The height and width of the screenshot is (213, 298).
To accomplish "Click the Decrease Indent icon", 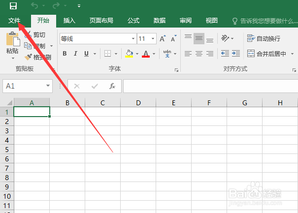I will coord(225,54).
